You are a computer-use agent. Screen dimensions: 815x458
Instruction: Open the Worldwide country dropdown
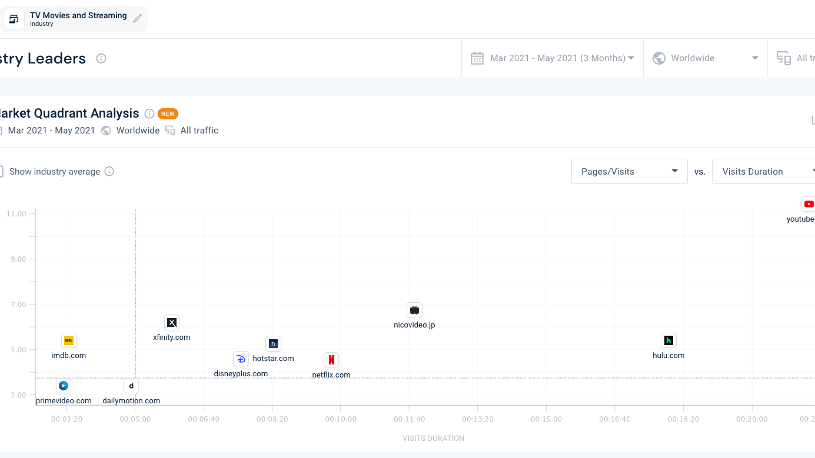(705, 58)
